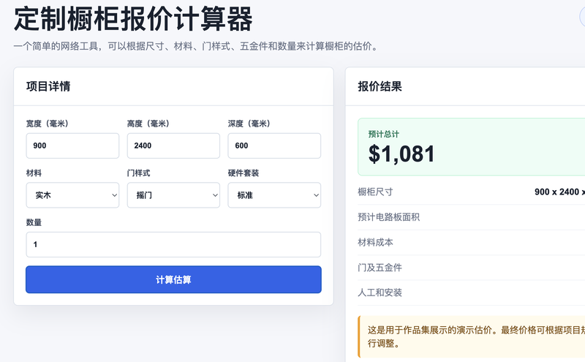Screen dimensions: 585x362
Task: Click the 人工和安装 row label
Action: coord(380,293)
